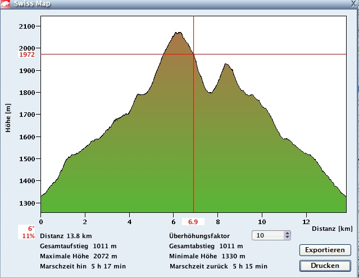
Task: Click the Höhe [m] vertical axis label
Action: coord(8,118)
